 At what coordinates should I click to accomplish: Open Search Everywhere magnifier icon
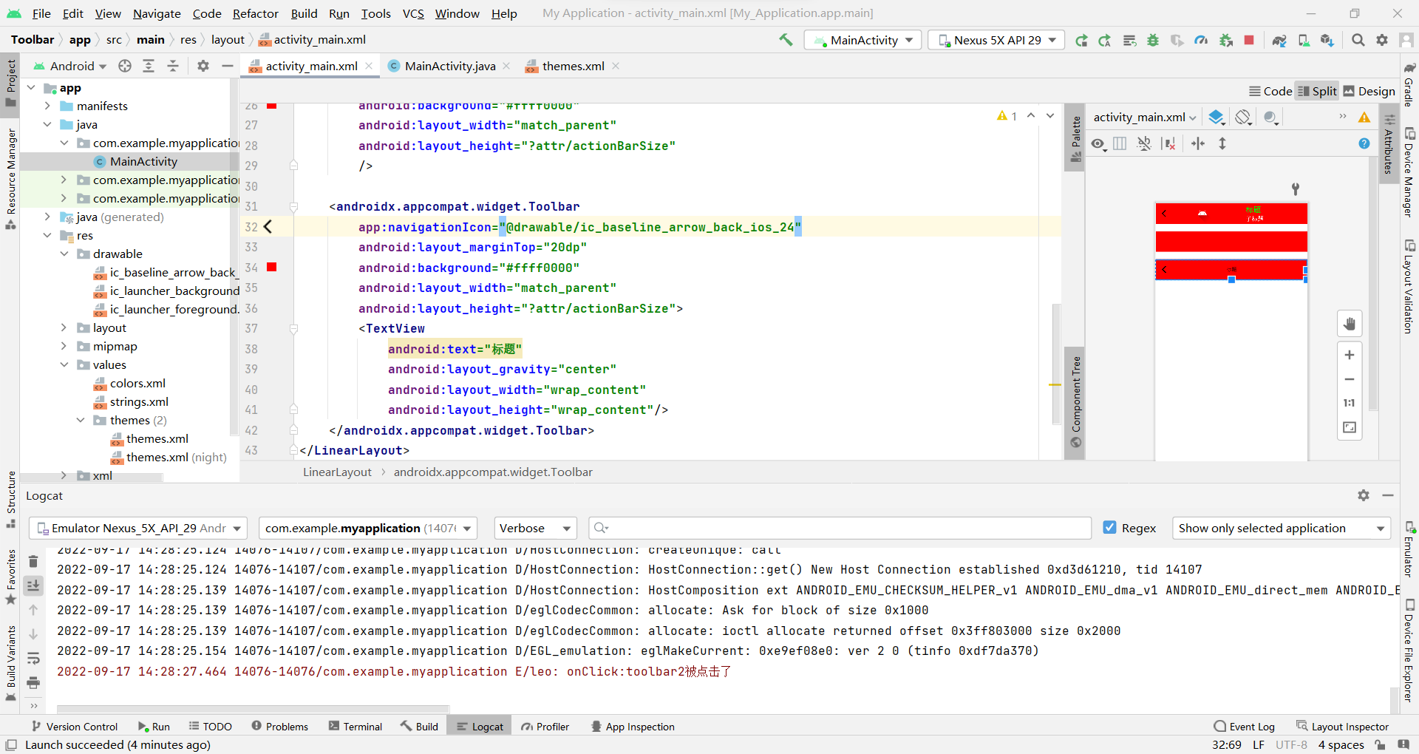[x=1358, y=40]
